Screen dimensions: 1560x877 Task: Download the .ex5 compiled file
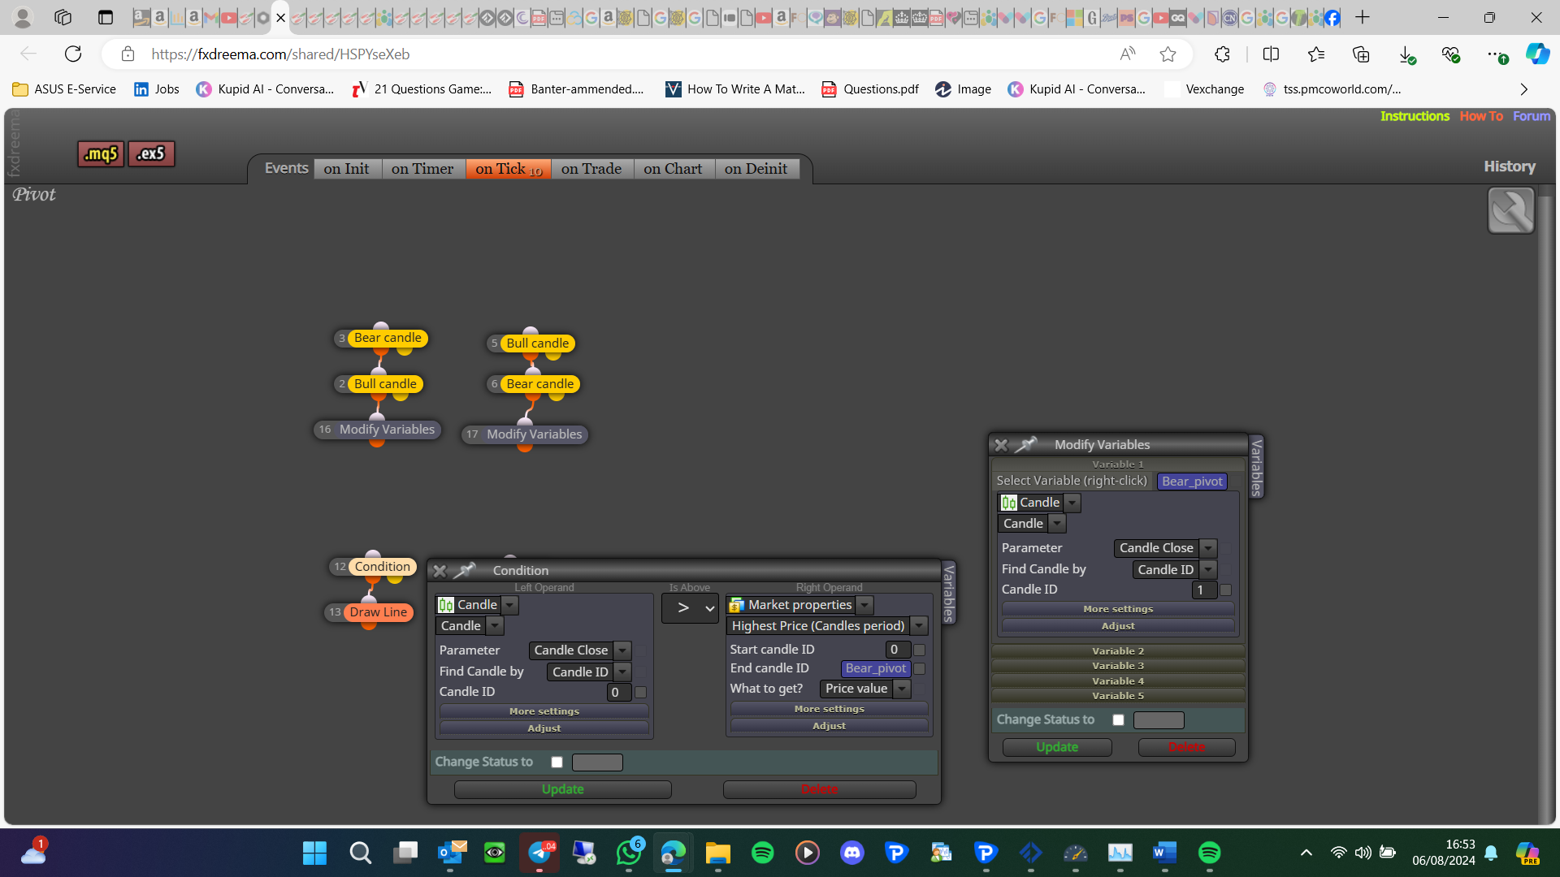(151, 153)
